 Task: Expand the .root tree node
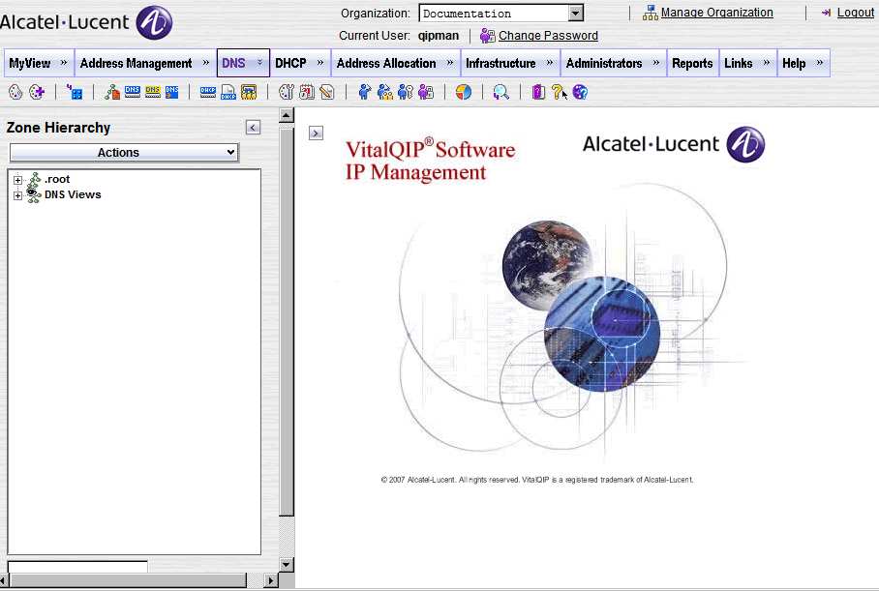coord(18,180)
